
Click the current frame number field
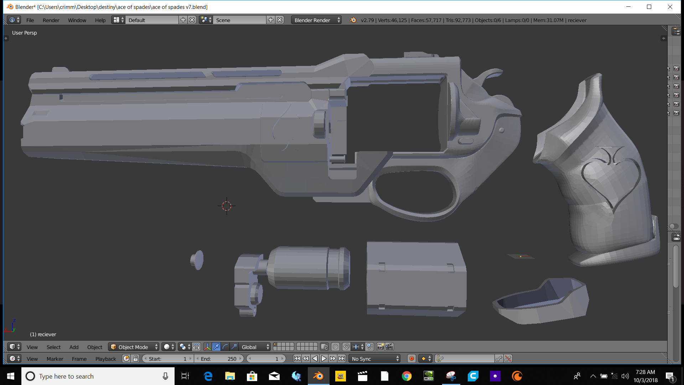point(266,359)
